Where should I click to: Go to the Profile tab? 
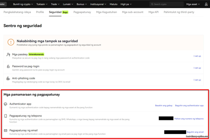40,12
